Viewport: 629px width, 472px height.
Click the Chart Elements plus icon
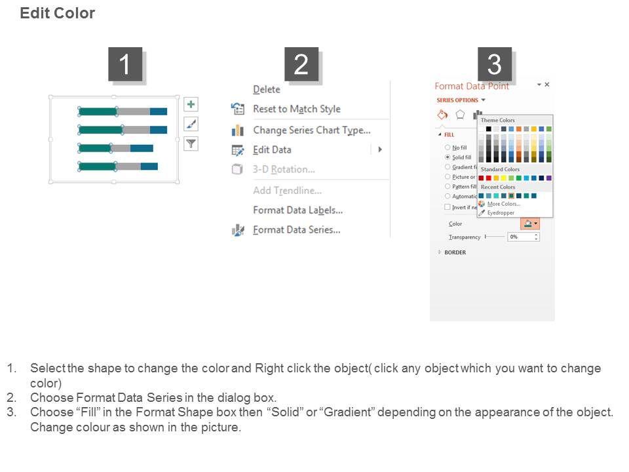(191, 104)
